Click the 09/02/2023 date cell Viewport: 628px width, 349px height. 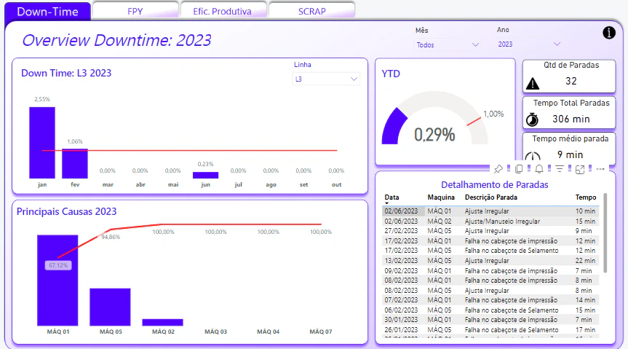[x=401, y=271]
